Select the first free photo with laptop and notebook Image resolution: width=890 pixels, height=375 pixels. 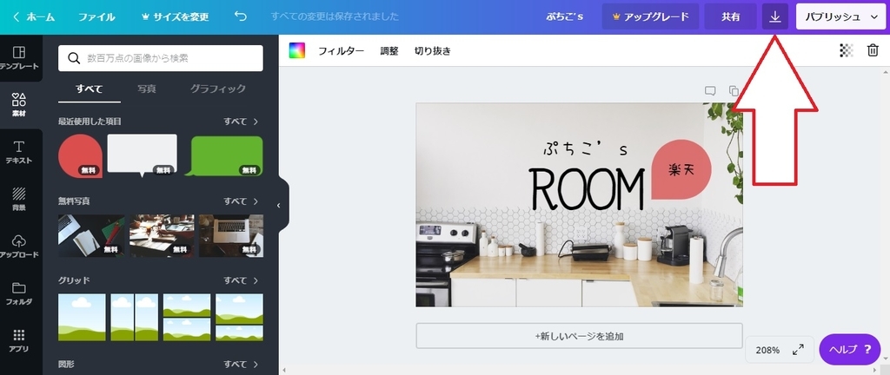(91, 235)
